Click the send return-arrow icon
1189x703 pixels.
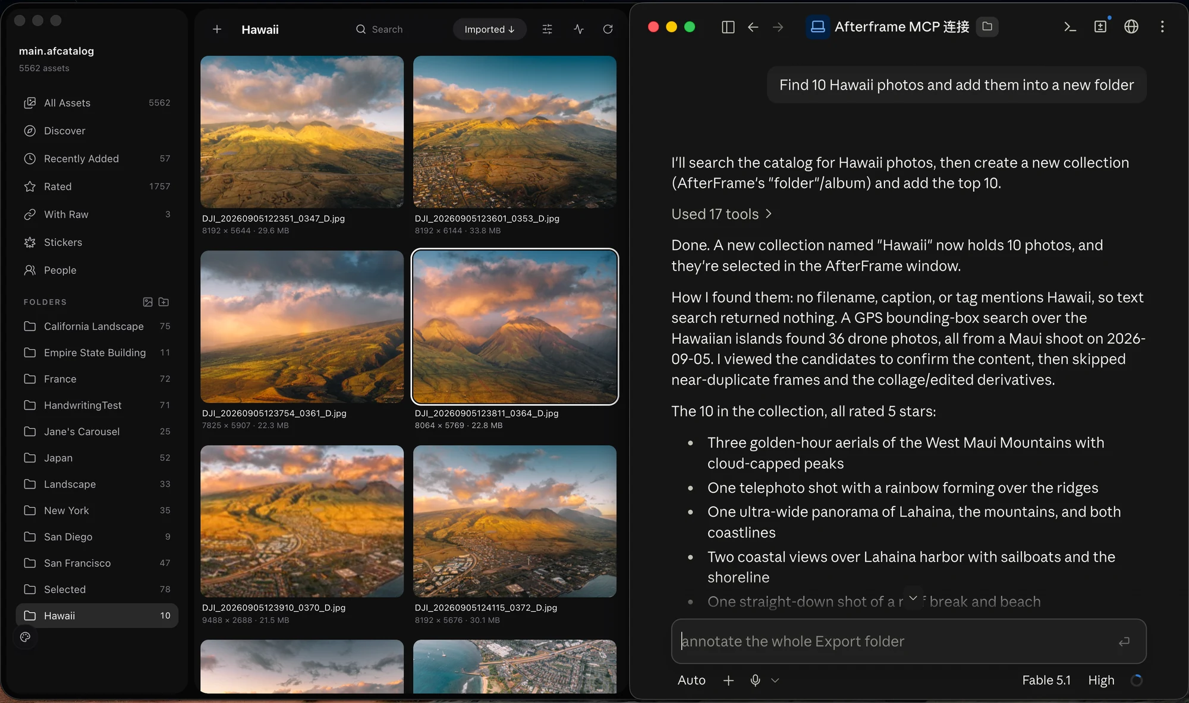[x=1124, y=641]
